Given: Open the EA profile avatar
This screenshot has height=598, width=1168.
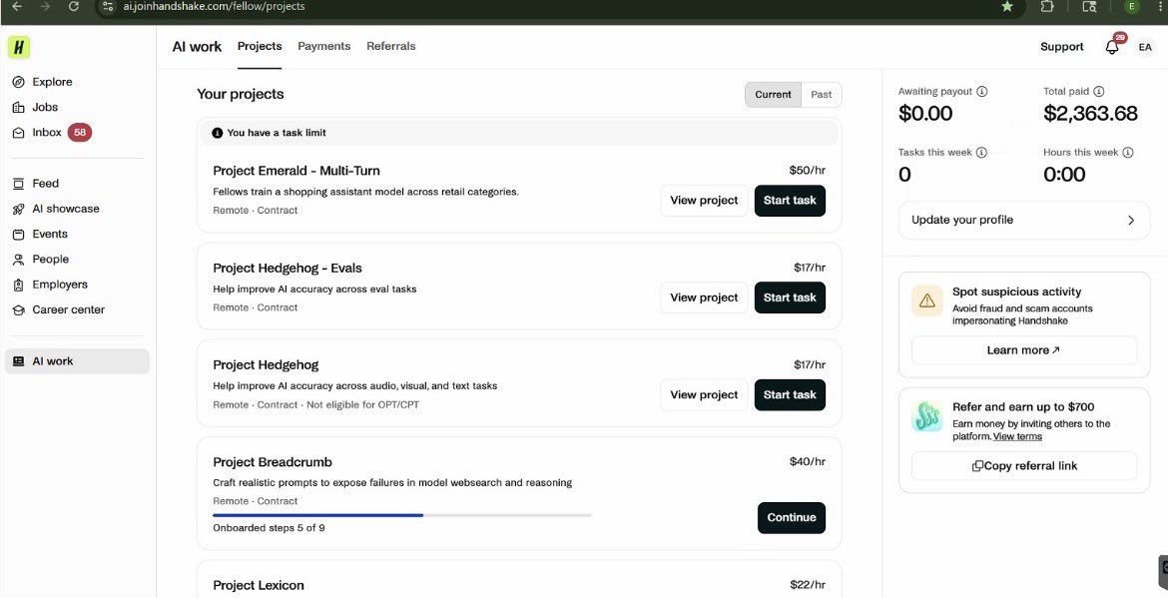Looking at the screenshot, I should click(x=1145, y=47).
